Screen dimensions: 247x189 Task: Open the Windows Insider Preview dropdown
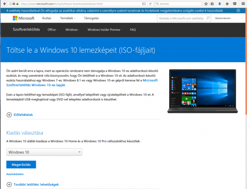105,30
